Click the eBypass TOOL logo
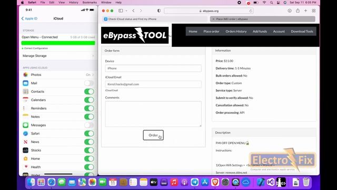337x190 pixels. [135, 35]
